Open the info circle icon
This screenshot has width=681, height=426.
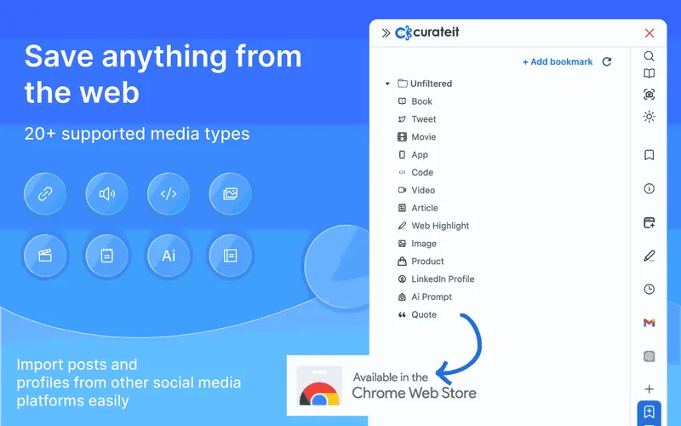pos(649,188)
